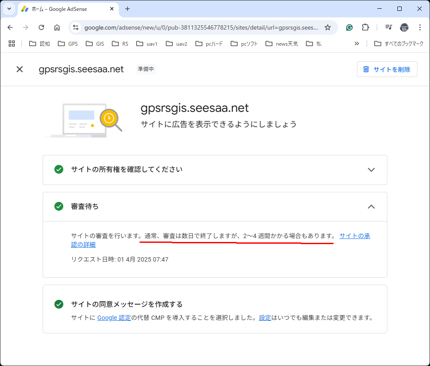Click the green check beside サイトの所有権
Image resolution: width=430 pixels, height=366 pixels.
59,169
